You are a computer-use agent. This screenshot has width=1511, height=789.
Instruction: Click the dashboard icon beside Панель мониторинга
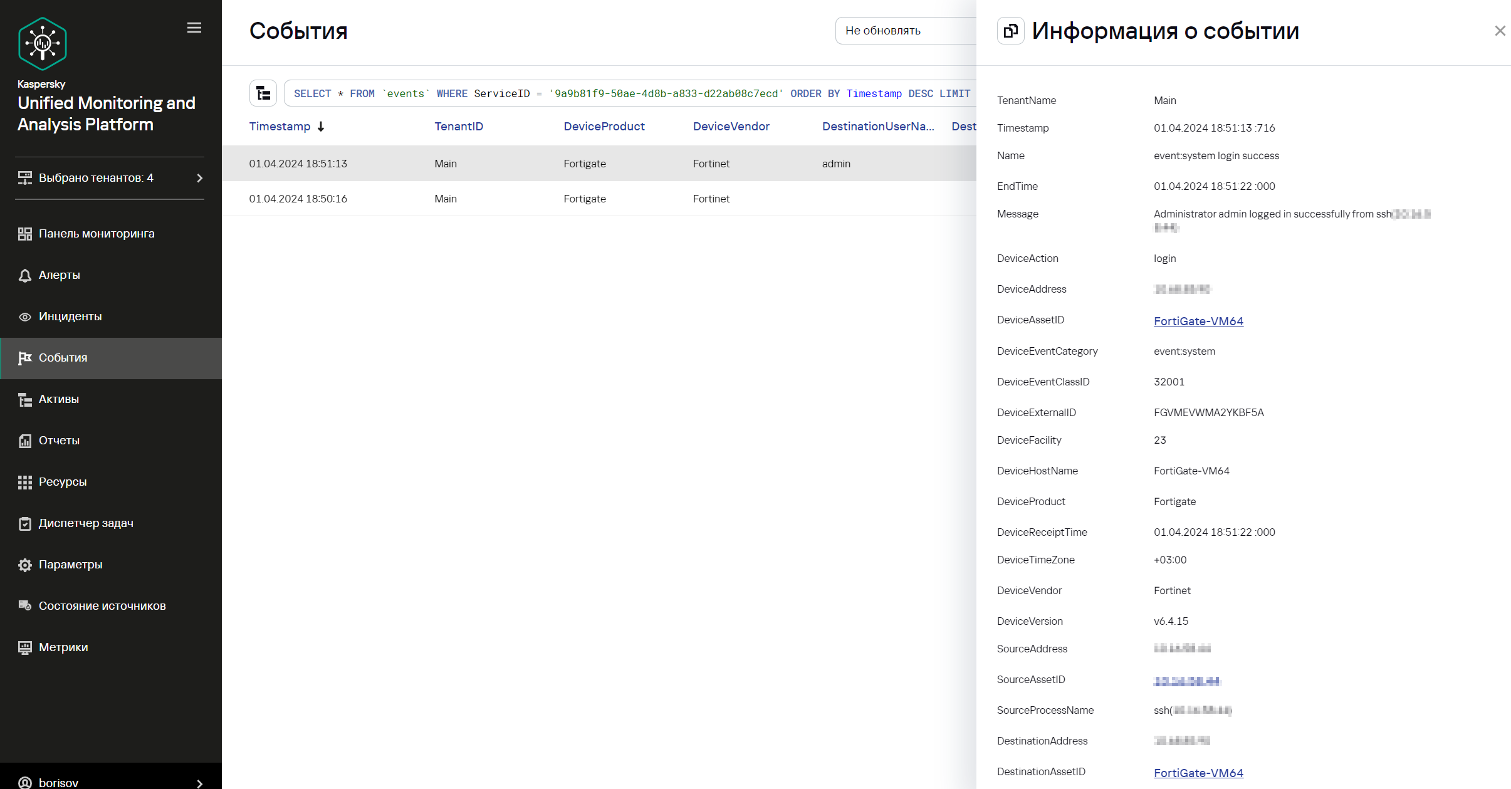coord(25,234)
